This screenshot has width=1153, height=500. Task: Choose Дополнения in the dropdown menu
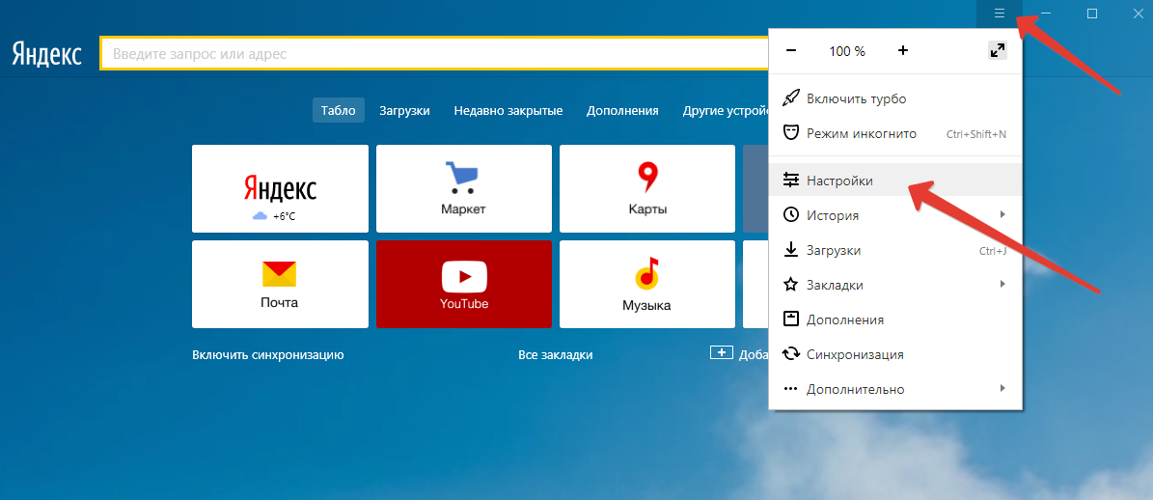click(x=894, y=319)
